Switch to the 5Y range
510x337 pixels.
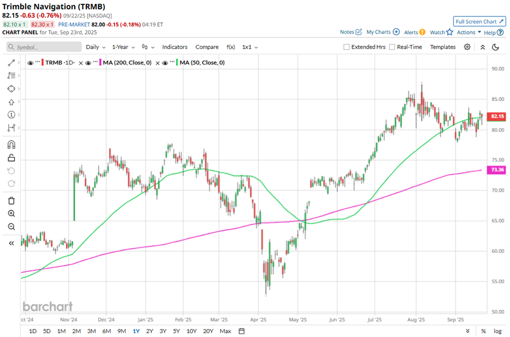pos(176,331)
